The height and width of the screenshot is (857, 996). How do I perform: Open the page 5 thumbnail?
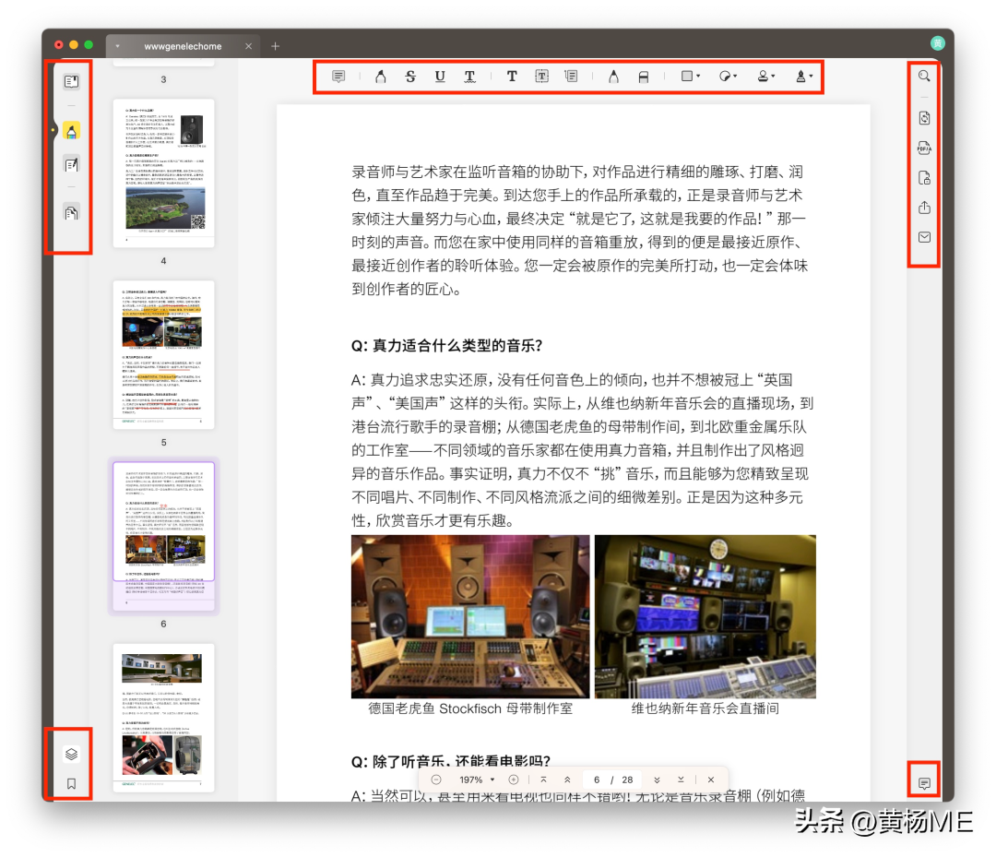[164, 354]
